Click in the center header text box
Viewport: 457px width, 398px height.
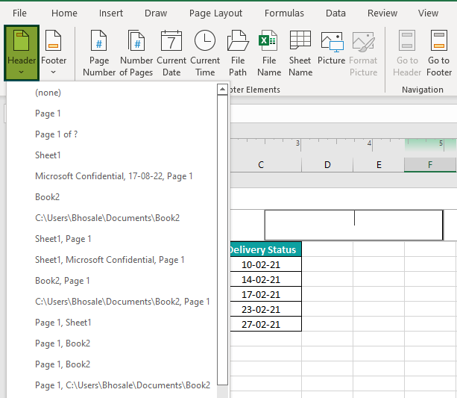354,225
